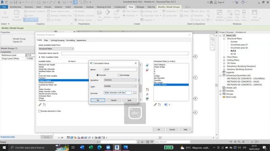Collapse the Schedules/Quantities node
The width and height of the screenshot is (270, 151).
click(x=221, y=75)
